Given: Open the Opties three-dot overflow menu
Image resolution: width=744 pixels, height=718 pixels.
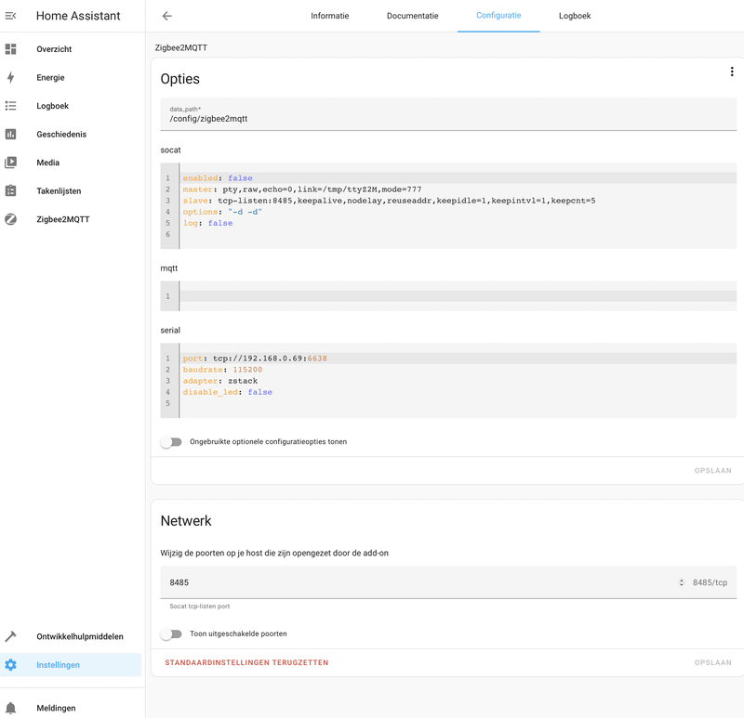Looking at the screenshot, I should pos(731,72).
